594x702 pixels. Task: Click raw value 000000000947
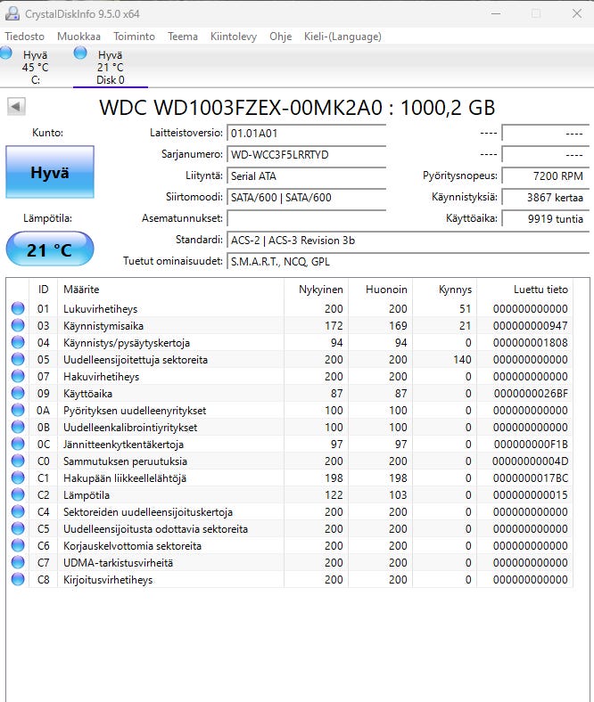point(531,325)
